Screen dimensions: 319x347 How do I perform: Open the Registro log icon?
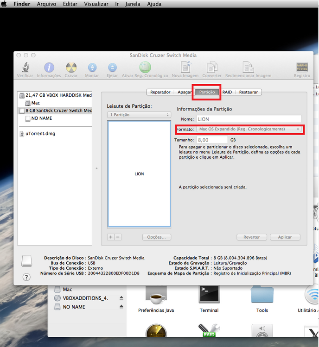302,68
